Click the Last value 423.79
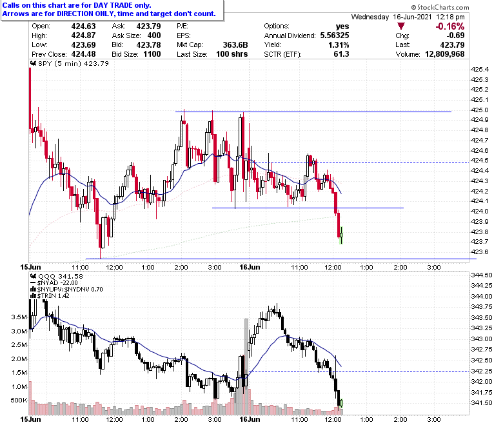This screenshot has height=425, width=503. pos(452,44)
